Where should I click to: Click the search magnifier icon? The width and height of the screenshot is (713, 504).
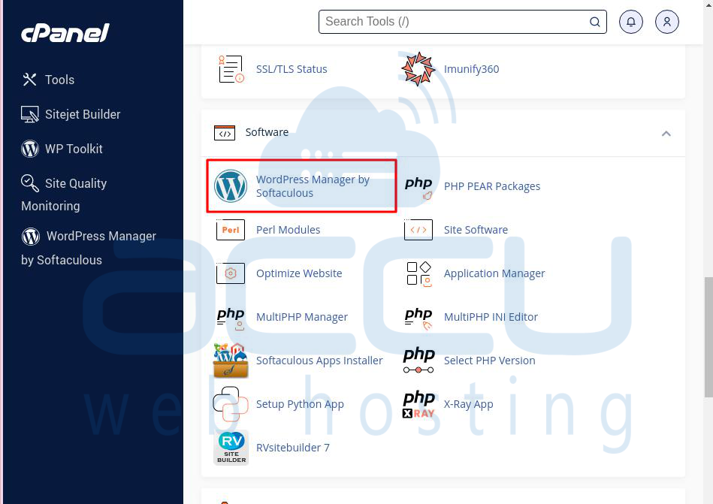click(594, 22)
